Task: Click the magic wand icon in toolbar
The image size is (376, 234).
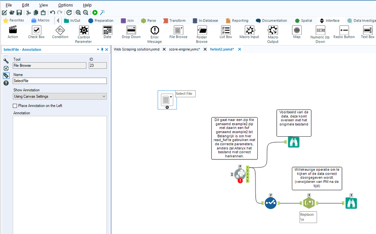Action: [102, 13]
